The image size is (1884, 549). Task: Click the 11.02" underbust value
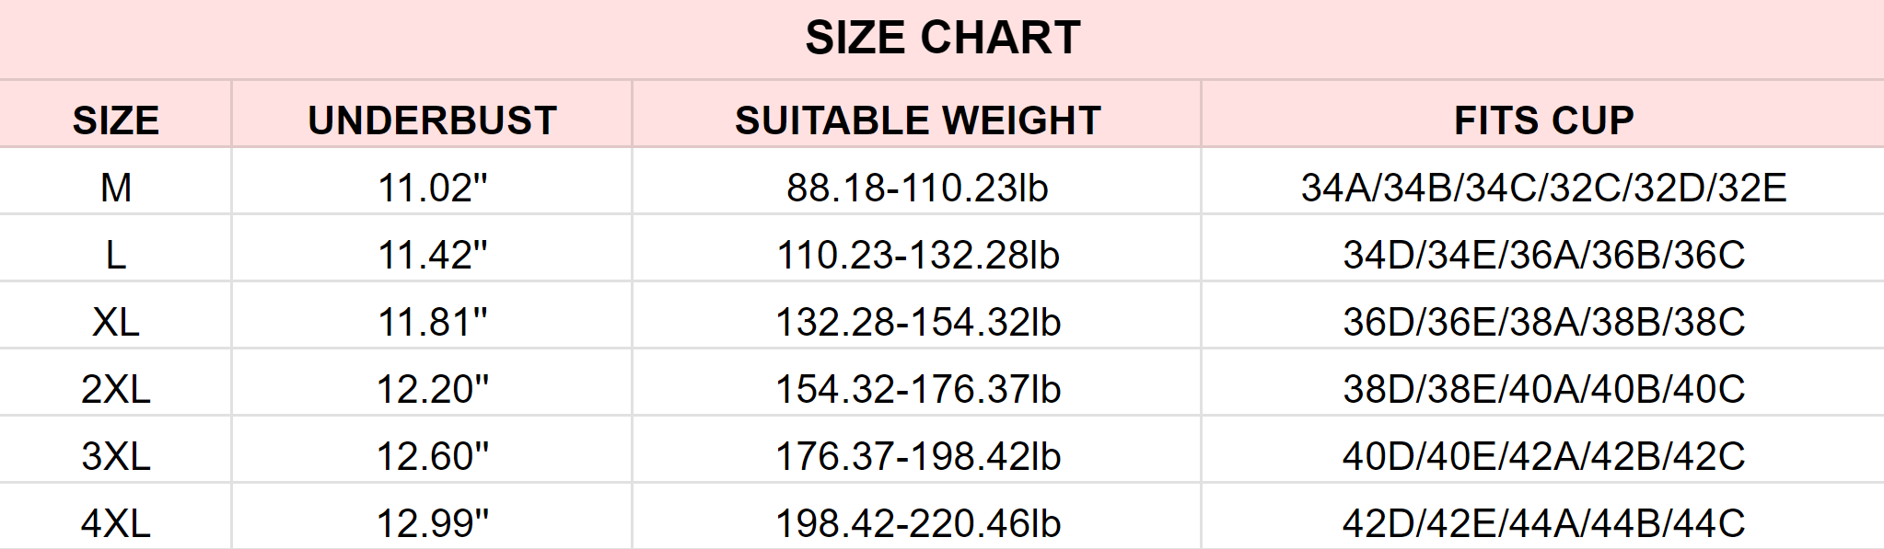(432, 188)
